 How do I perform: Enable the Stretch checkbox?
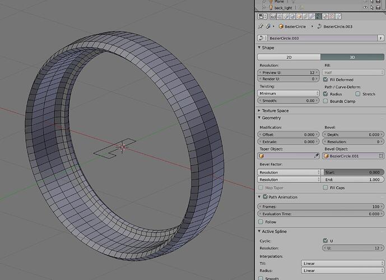358,94
